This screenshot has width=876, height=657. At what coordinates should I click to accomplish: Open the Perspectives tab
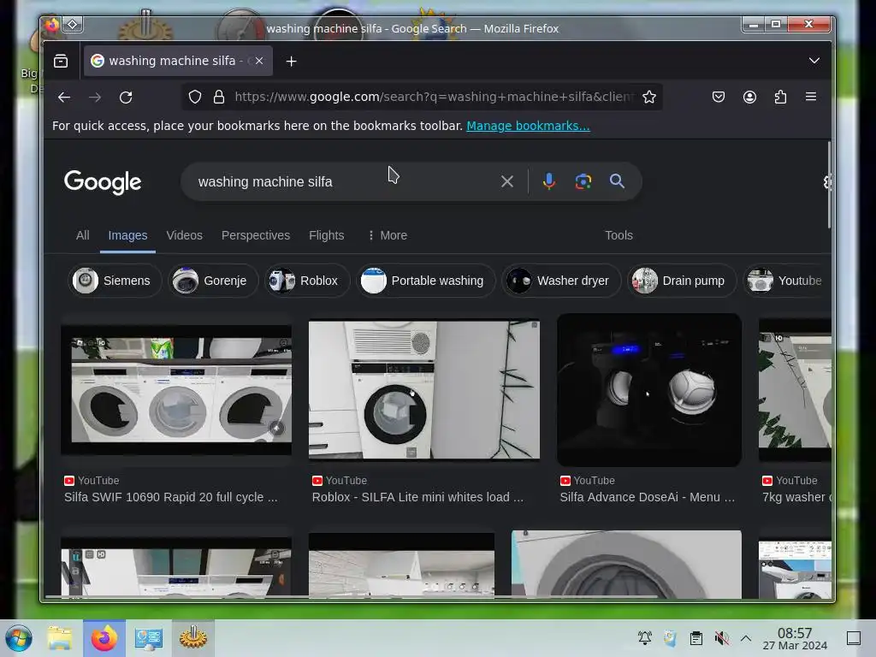pyautogui.click(x=255, y=235)
